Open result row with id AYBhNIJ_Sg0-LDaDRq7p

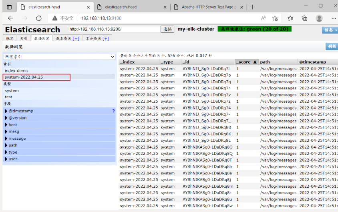(x=228, y=75)
